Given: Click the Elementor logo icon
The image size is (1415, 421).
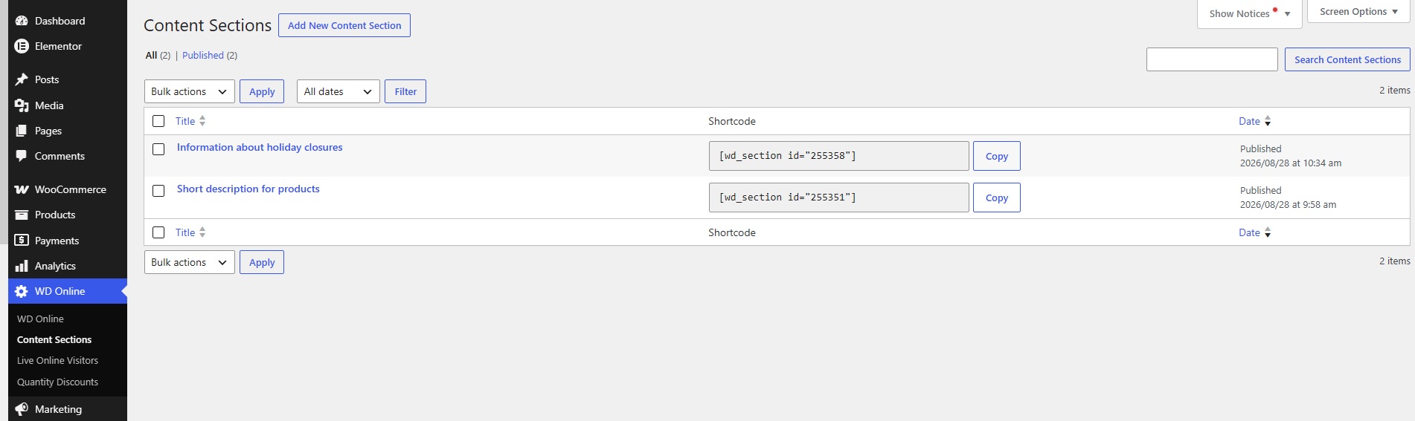Looking at the screenshot, I should click(x=22, y=46).
